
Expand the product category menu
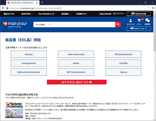tap(10, 14)
